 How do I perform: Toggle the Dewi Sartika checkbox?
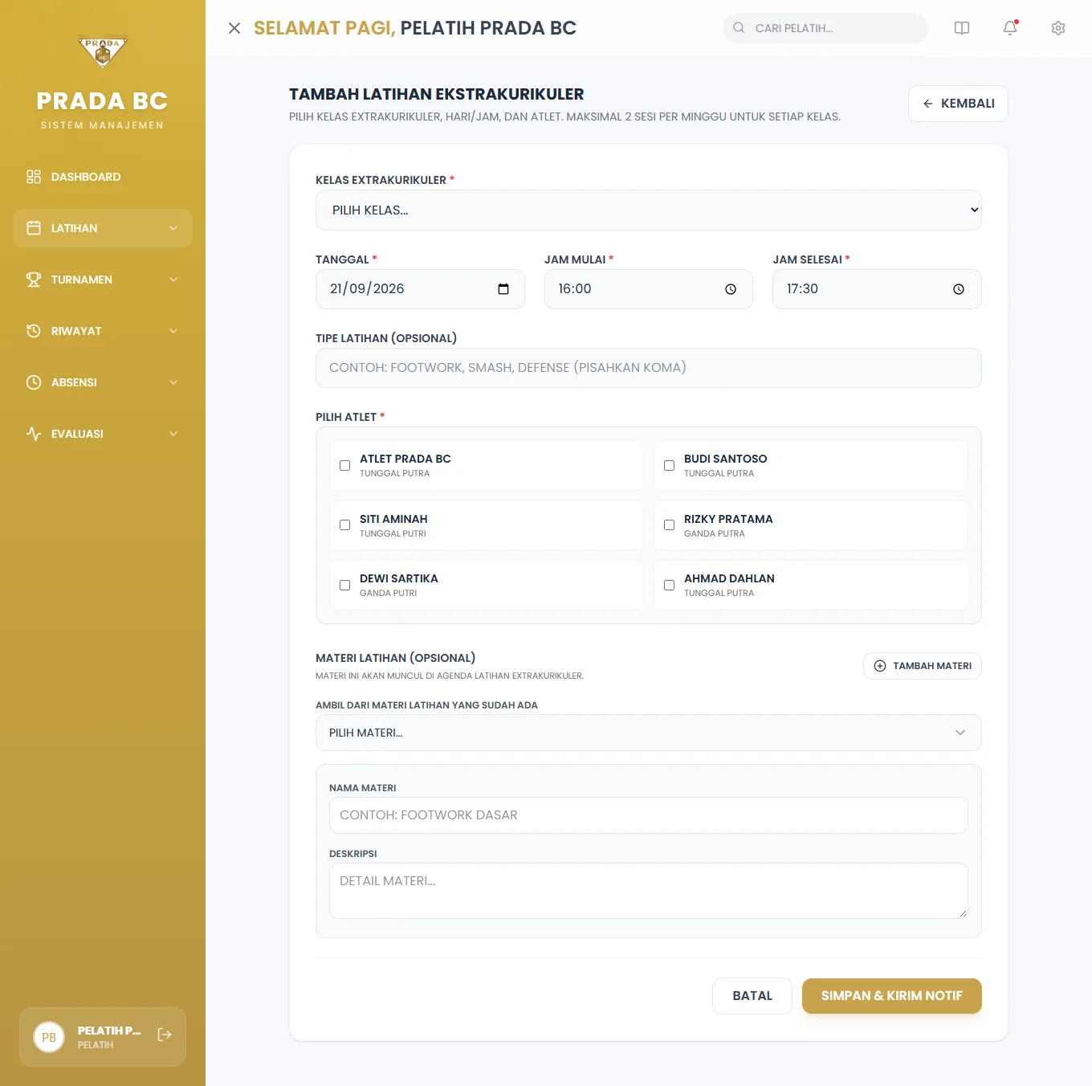pos(344,585)
